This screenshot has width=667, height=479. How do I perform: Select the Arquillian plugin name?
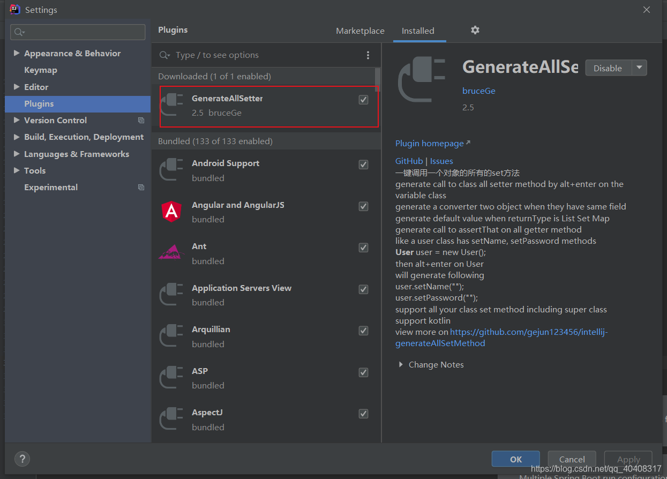[x=211, y=330]
